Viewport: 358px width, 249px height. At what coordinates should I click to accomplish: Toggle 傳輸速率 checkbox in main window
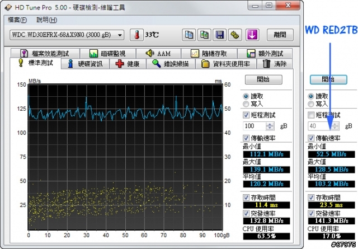(246, 138)
